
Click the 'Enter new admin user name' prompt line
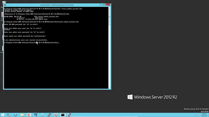coord(23,28)
